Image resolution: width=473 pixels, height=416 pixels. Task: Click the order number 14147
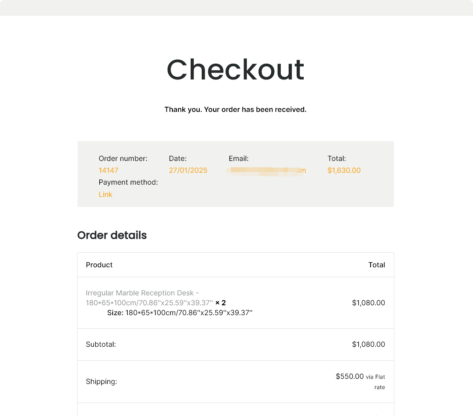click(x=108, y=170)
